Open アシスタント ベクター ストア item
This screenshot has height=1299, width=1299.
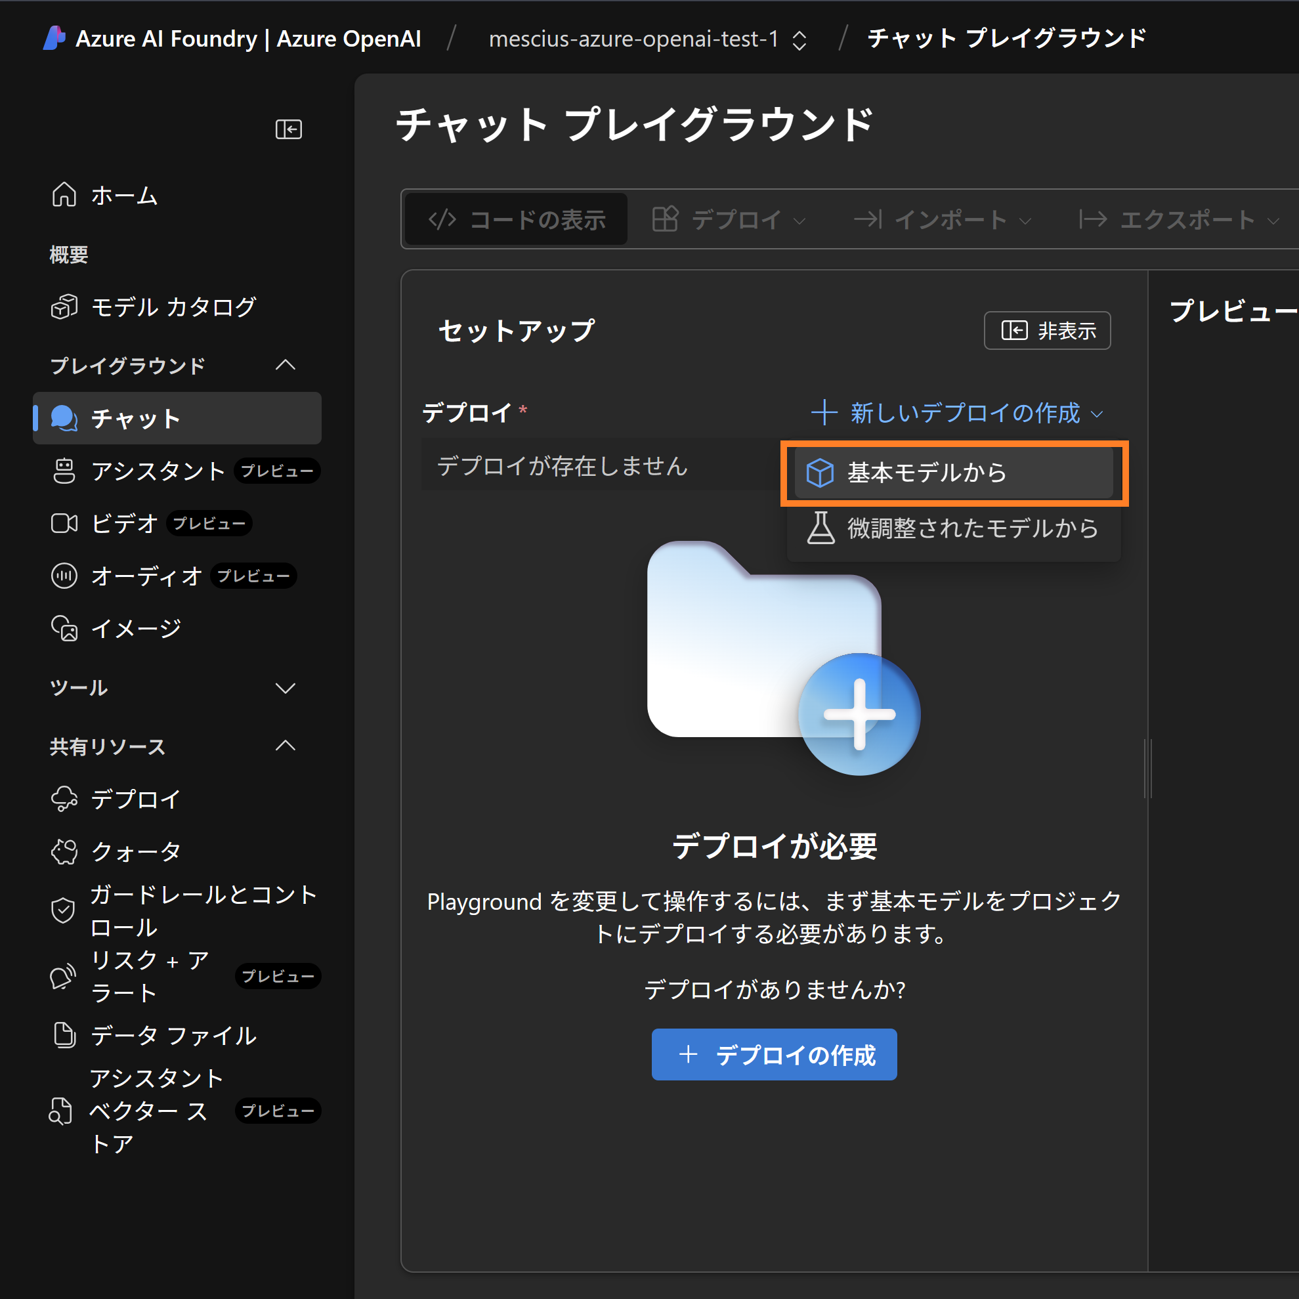177,1111
